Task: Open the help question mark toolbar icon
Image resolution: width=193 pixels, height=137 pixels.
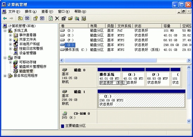Action: tap(35, 18)
